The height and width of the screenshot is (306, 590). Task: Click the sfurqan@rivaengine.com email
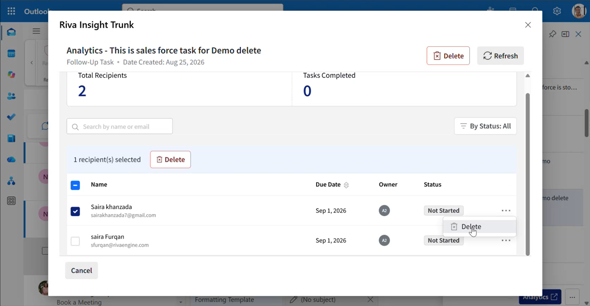(x=119, y=245)
